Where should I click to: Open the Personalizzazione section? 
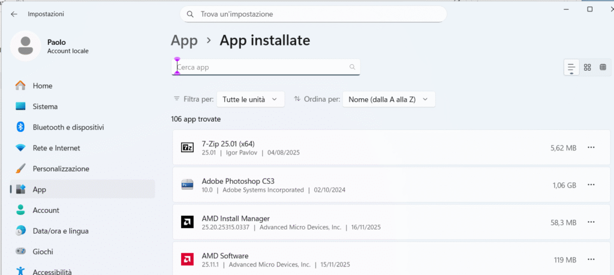click(61, 169)
